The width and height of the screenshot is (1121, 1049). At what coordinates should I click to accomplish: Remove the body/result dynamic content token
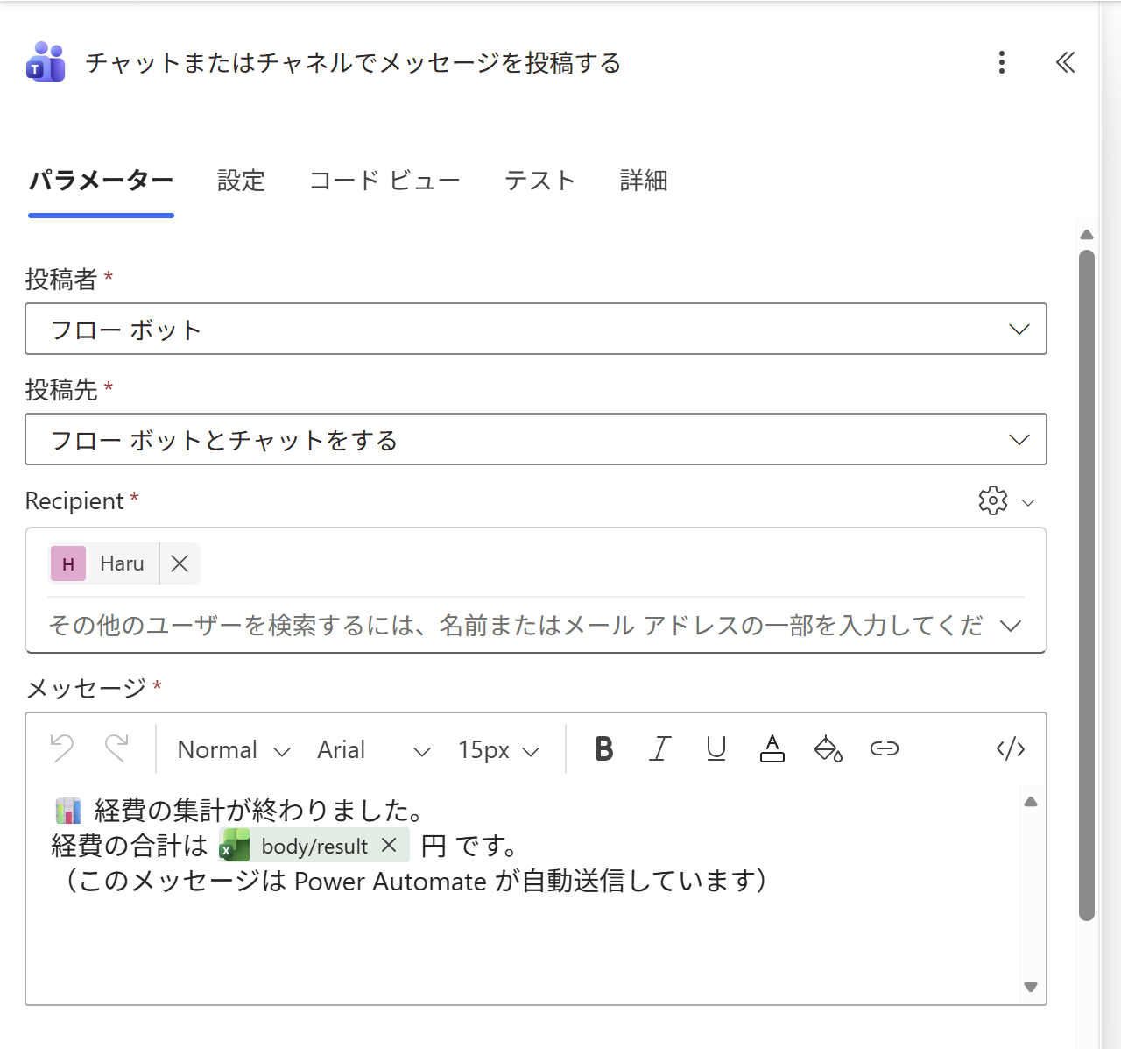click(390, 845)
